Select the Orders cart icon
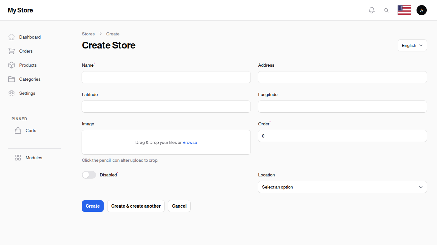Viewport: 437px width, 245px height. click(12, 51)
